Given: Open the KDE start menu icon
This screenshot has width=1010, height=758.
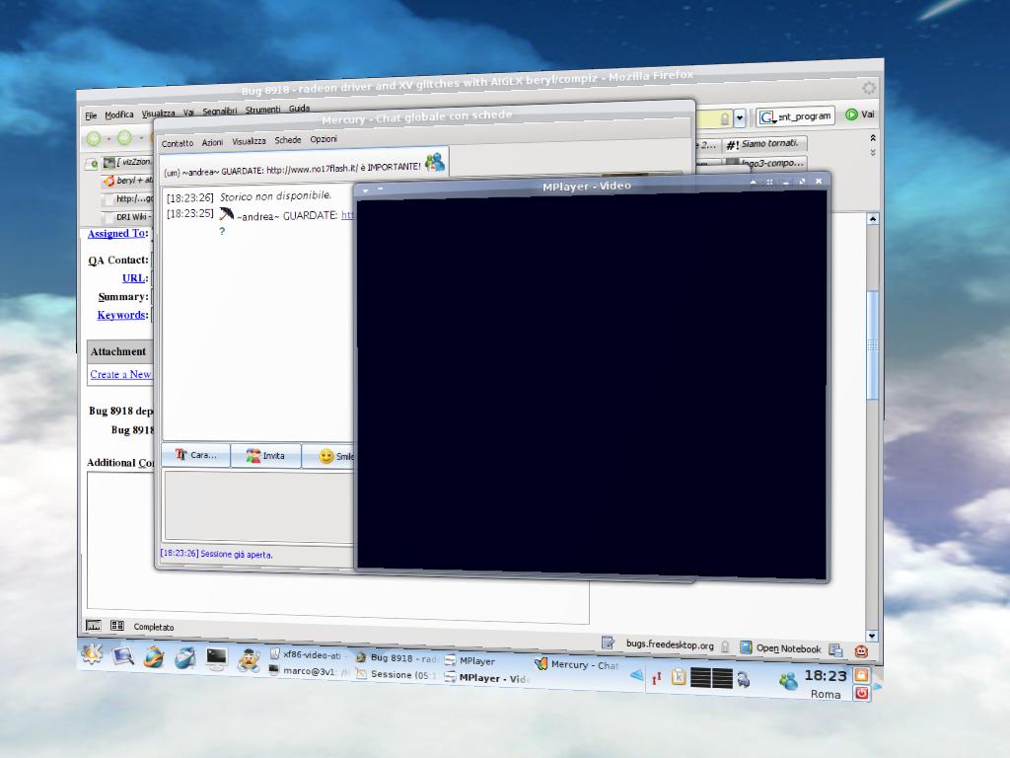Looking at the screenshot, I should pos(92,652).
